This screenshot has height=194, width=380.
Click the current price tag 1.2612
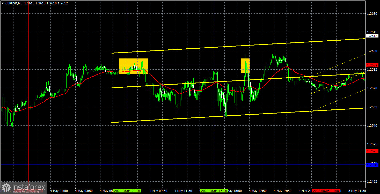372,36
